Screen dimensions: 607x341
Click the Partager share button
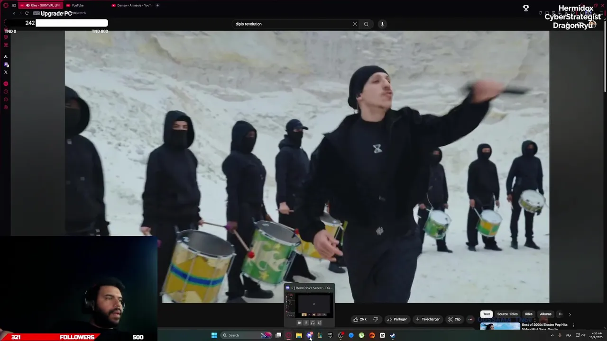397,319
